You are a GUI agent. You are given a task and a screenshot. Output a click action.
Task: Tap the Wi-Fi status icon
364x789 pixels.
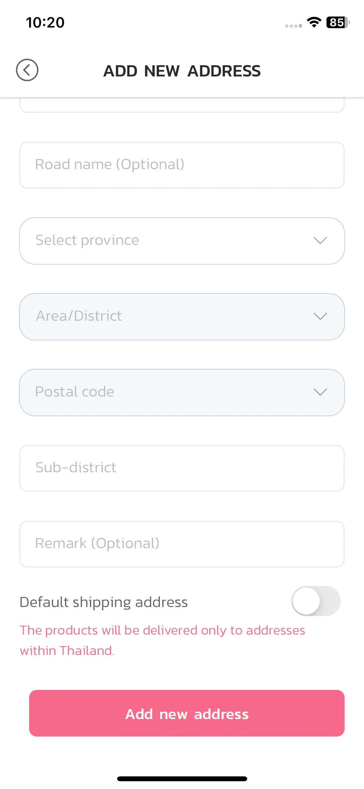click(x=314, y=22)
